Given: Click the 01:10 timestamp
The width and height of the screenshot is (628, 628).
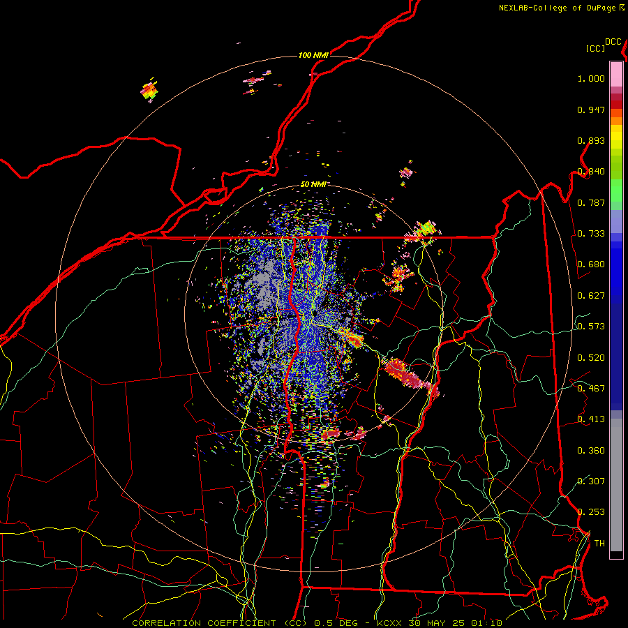Looking at the screenshot, I should point(487,623).
